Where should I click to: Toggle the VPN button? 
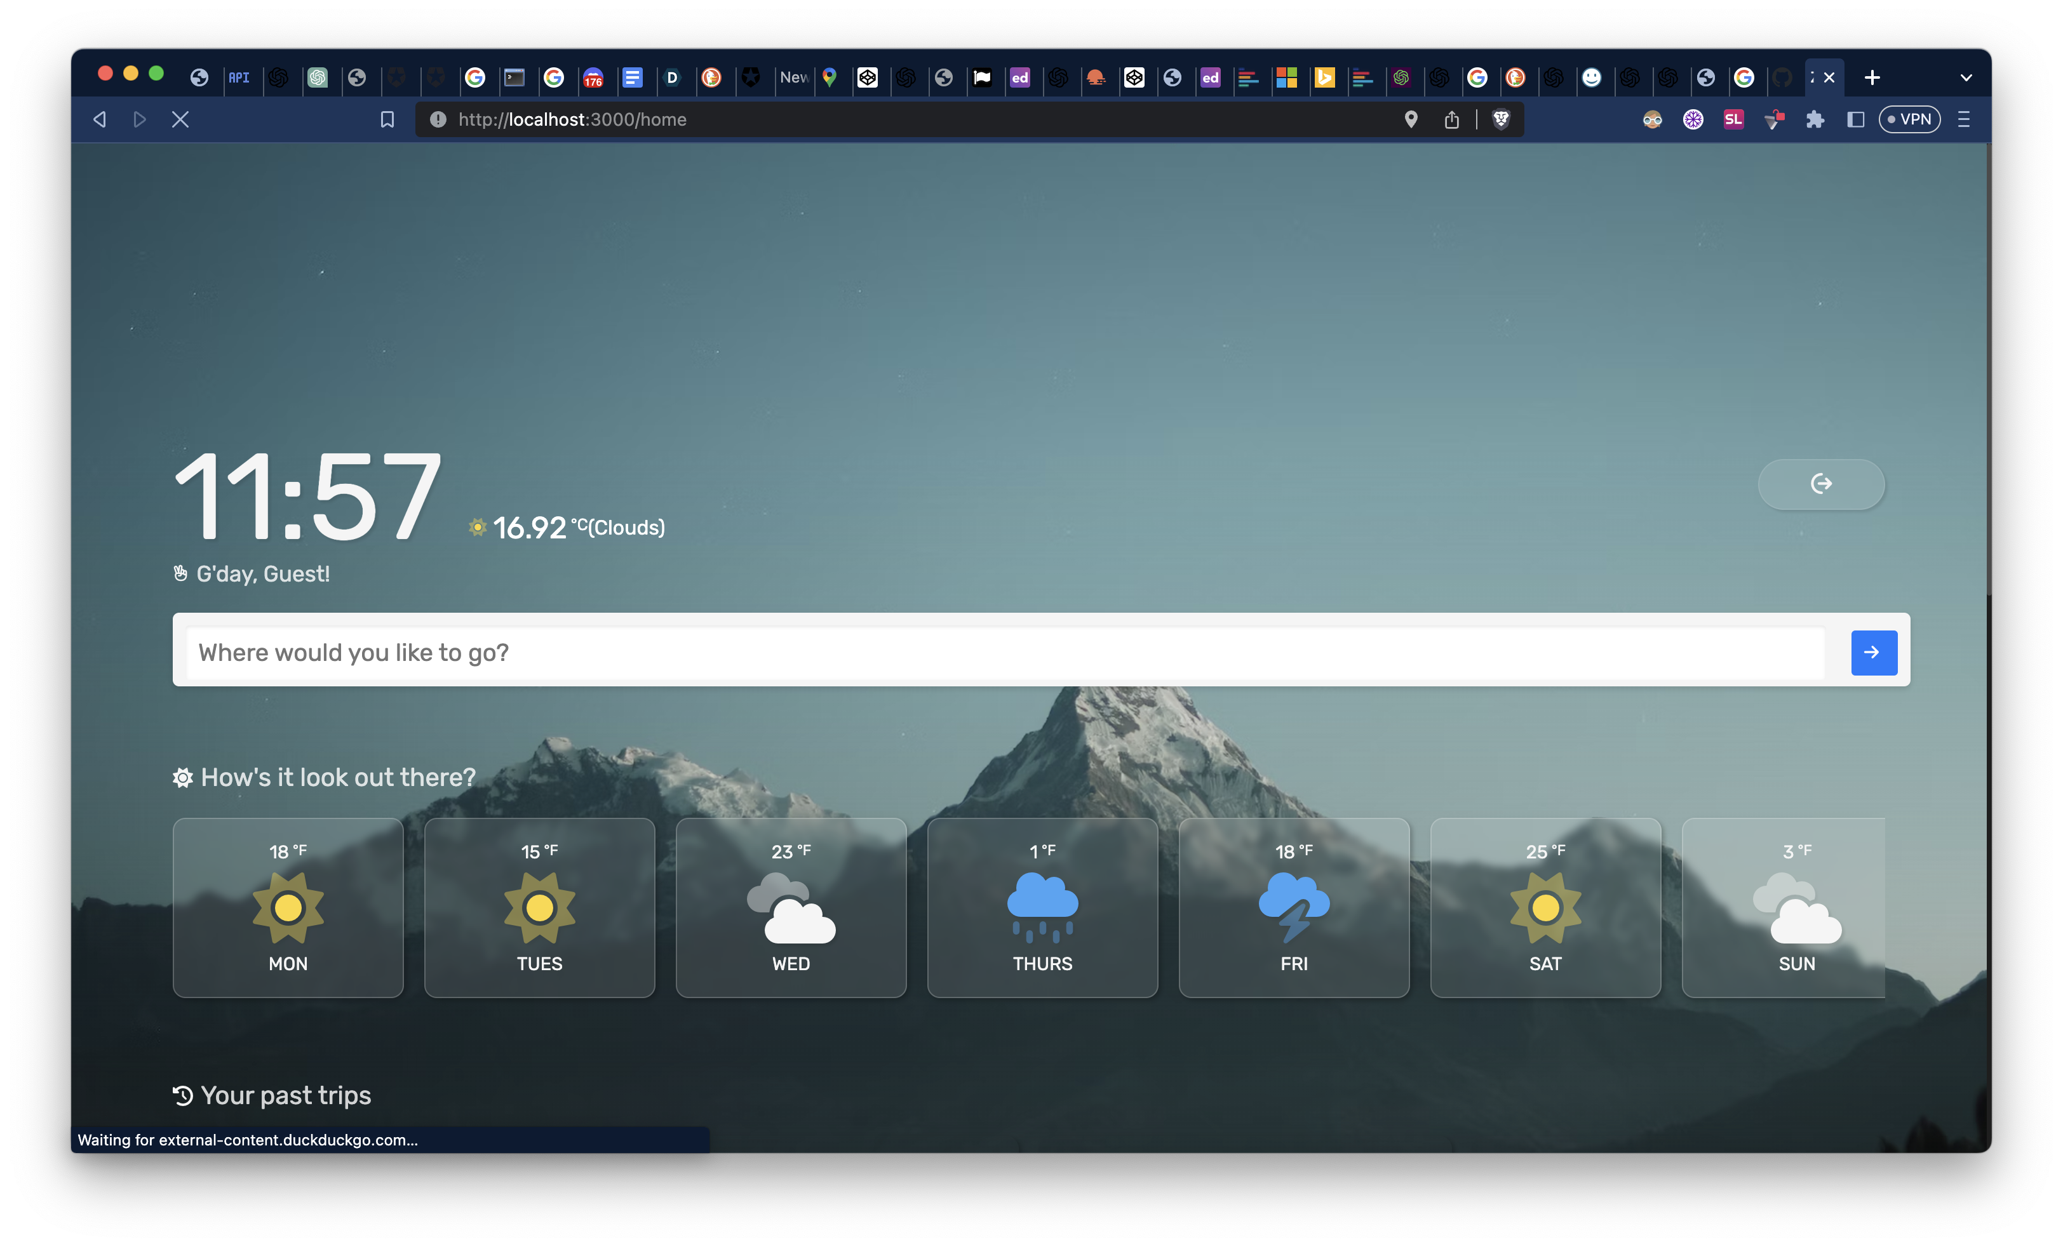(1909, 119)
